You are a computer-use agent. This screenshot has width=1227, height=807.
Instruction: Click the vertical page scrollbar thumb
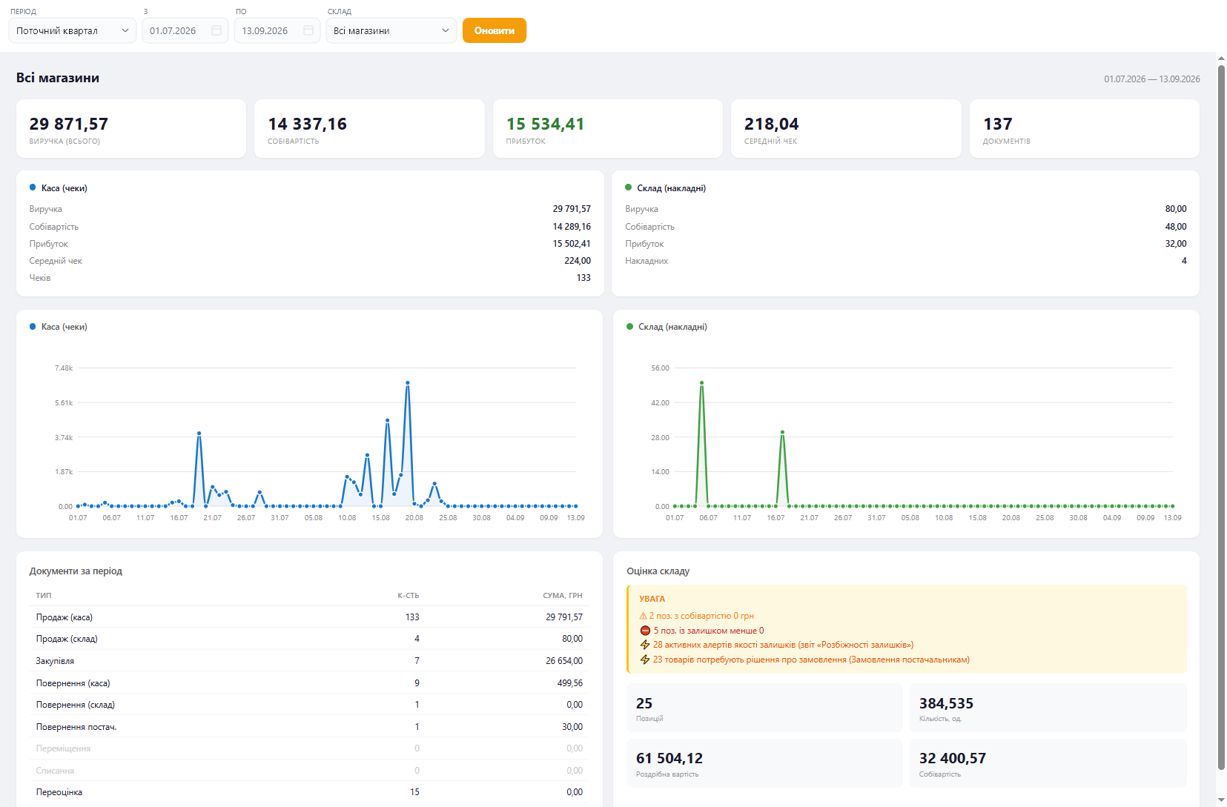coord(1221,417)
